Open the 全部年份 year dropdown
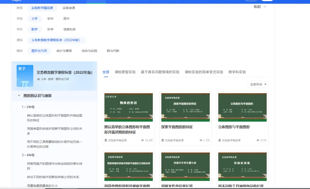Screen dimensions: 310x189 (x=258, y=84)
